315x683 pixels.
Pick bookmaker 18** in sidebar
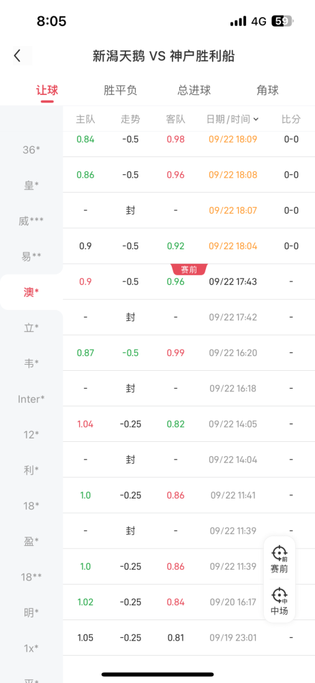click(x=31, y=576)
